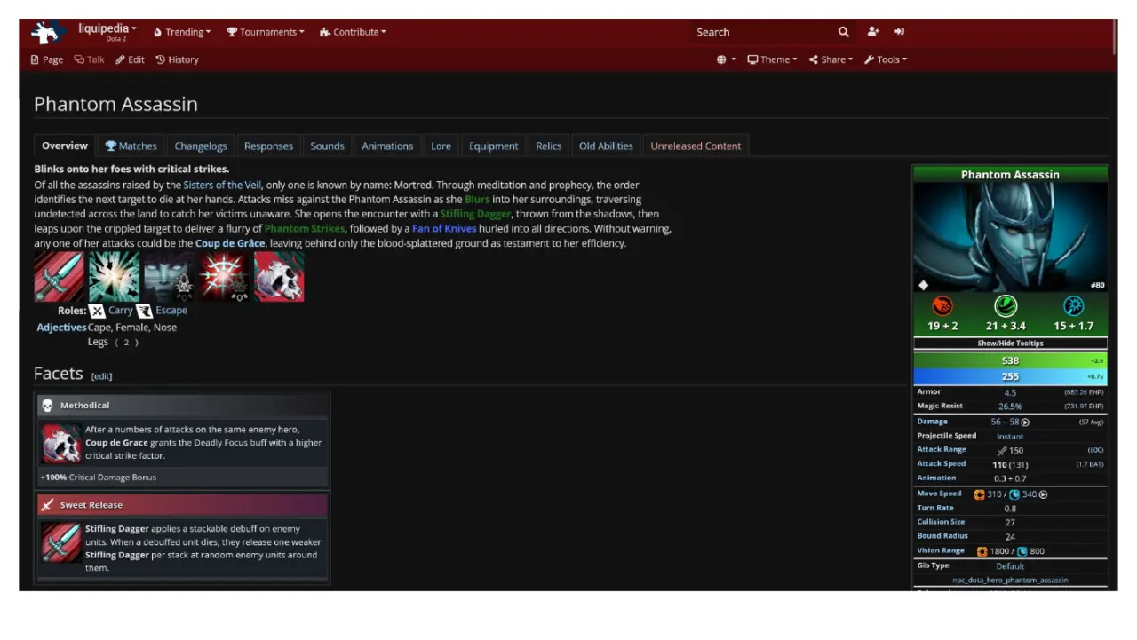Screen dimensions: 1137x640
Task: Open the Stifling Dagger link in the description
Action: pos(476,214)
